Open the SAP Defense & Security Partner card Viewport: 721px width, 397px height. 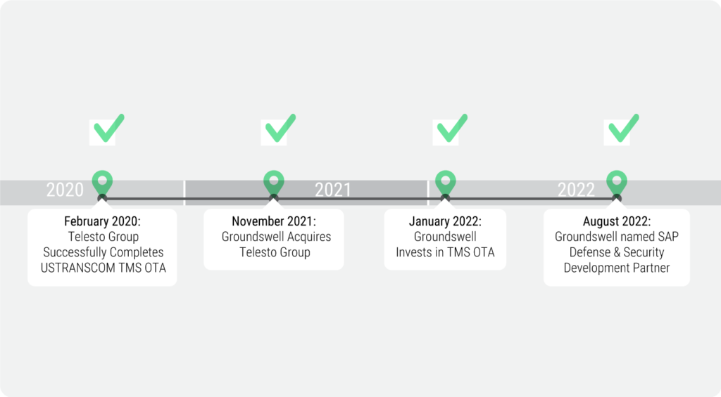617,248
